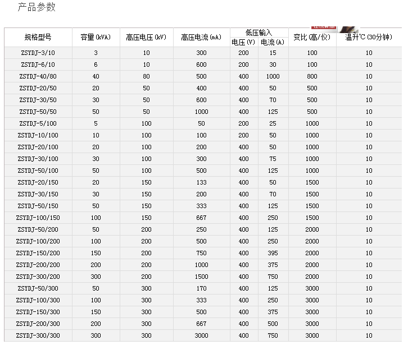Click the 电压(V) sub-column header
This screenshot has height=345, width=408.
243,42
